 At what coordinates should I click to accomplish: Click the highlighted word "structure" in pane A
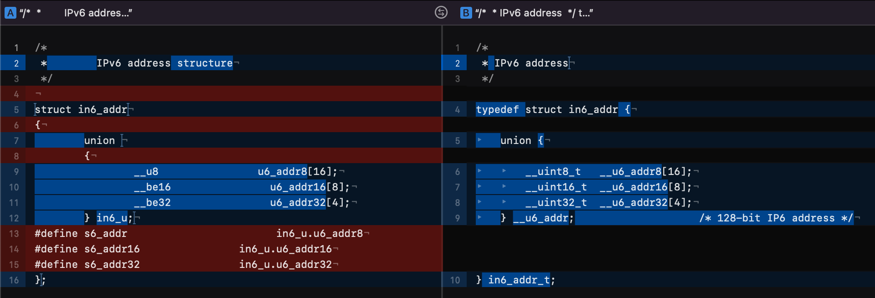pyautogui.click(x=205, y=63)
